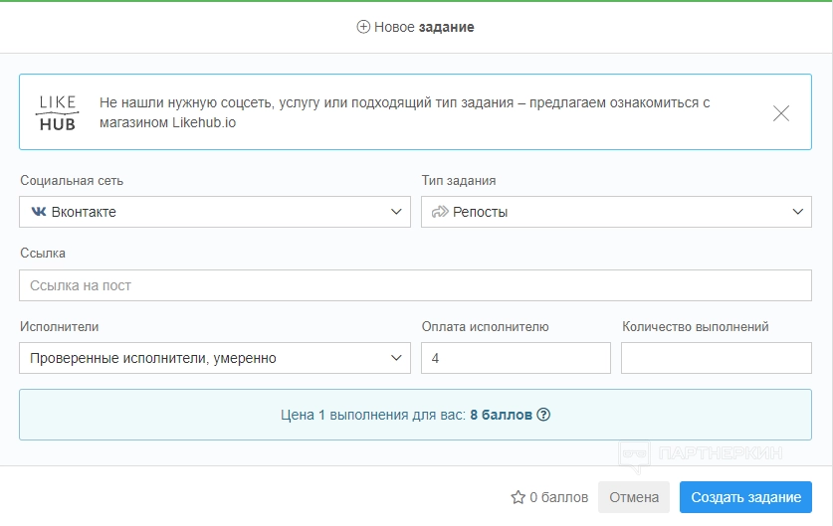The image size is (833, 526).
Task: Select the Проверенные исполнители, умеренно text
Action: pos(153,358)
